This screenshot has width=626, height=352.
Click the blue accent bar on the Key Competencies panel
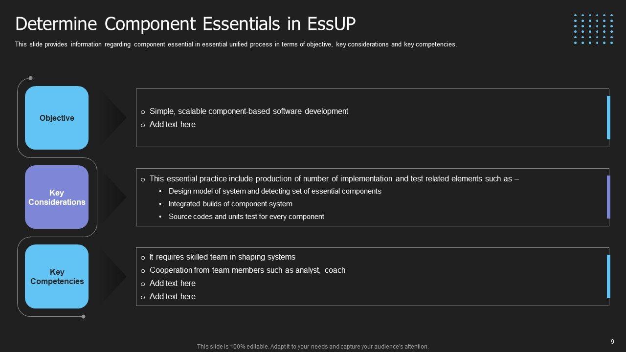[x=608, y=276]
